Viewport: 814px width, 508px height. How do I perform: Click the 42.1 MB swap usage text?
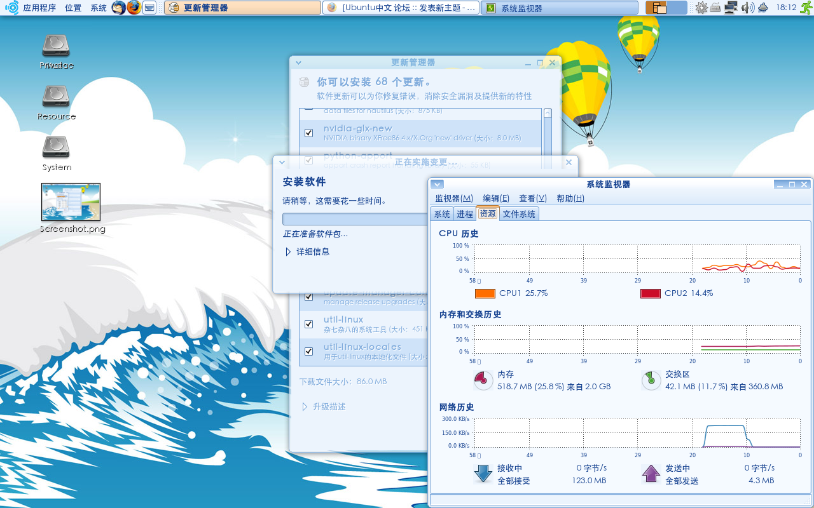(x=724, y=386)
